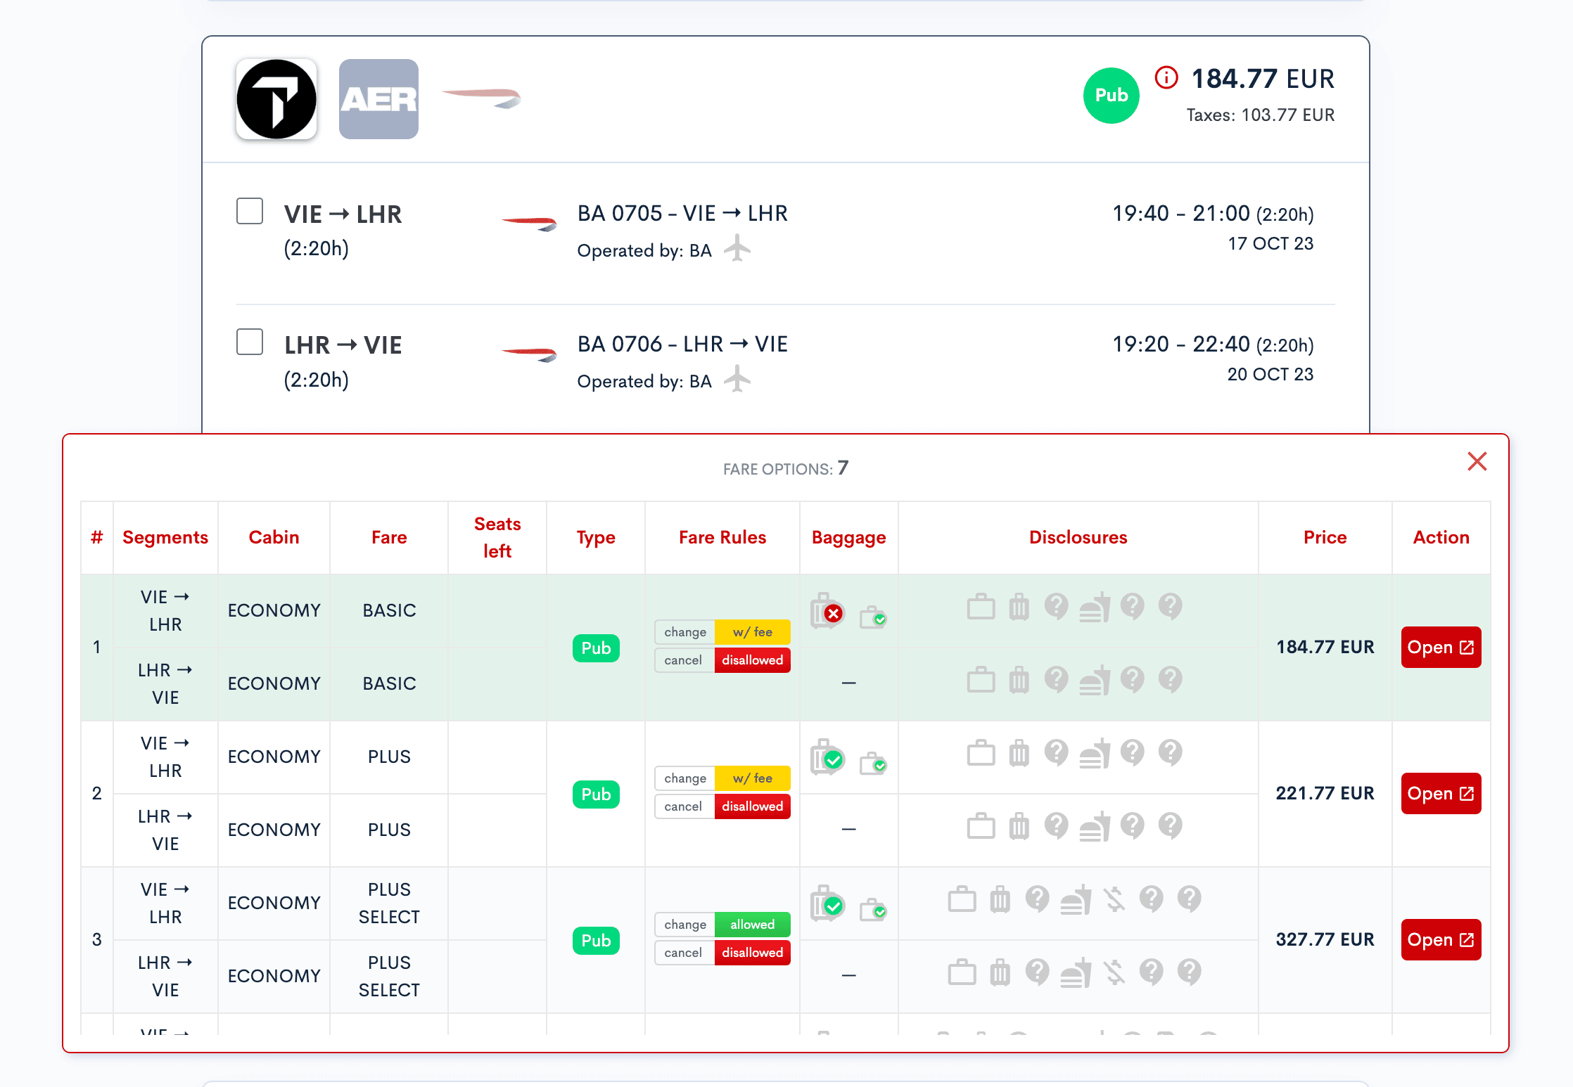Click change w/ fee rule for BASIC fare
This screenshot has width=1573, height=1087.
pos(722,632)
